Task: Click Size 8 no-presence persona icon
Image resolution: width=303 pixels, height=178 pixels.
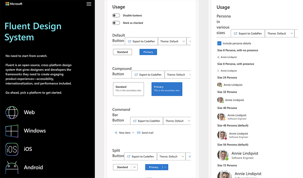Action: point(218,57)
